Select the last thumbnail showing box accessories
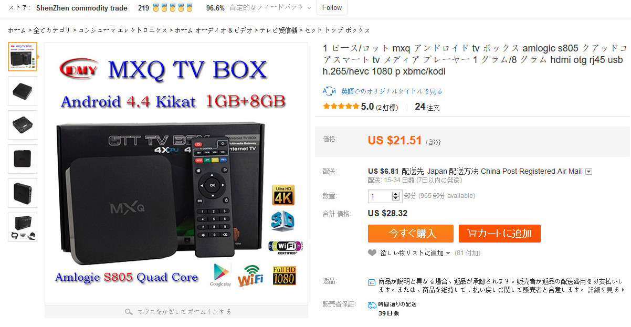631x327 pixels. point(23,227)
